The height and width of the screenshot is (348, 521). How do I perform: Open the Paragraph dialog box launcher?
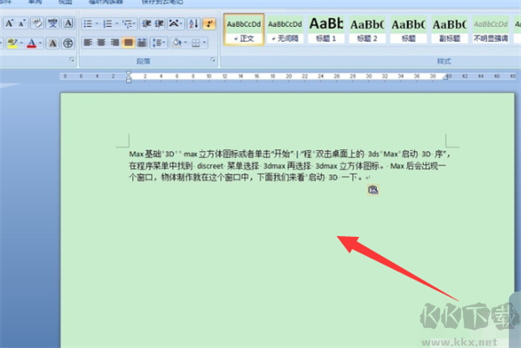213,60
